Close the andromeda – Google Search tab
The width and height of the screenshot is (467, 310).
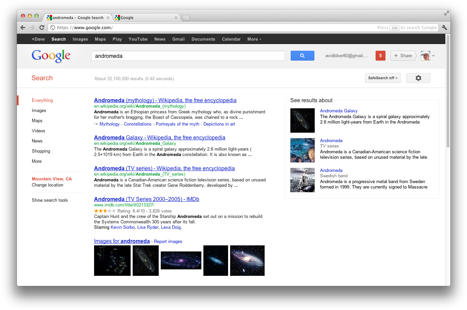[108, 18]
